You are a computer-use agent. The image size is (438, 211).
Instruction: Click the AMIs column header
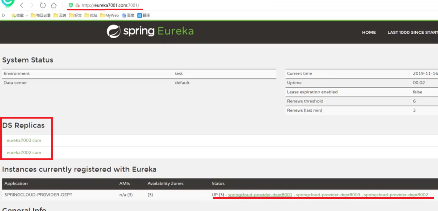pos(125,183)
